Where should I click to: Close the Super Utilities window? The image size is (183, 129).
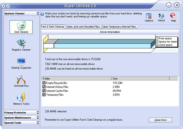177,5
